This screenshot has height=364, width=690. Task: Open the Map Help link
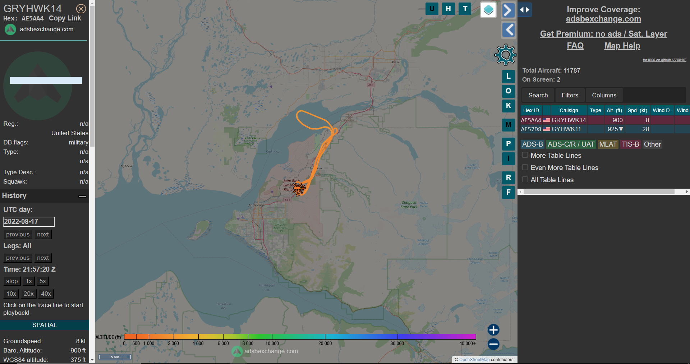tap(622, 46)
